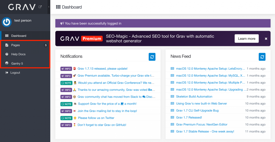Open 'Don't forget to star Grav on GitHub!' link
Viewport: 275px width, 142px height.
coord(102,125)
